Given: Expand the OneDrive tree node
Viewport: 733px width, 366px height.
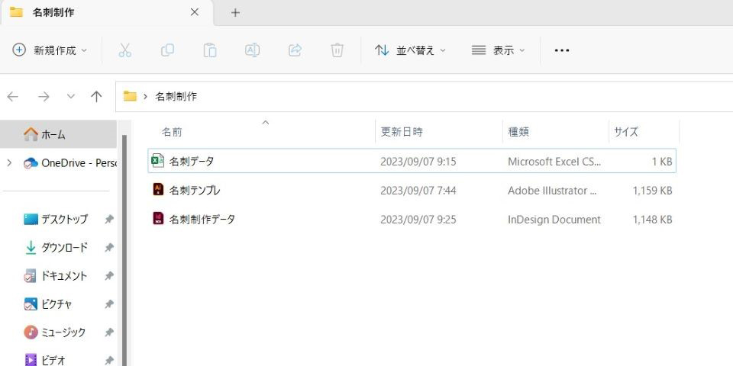Looking at the screenshot, I should pos(9,162).
